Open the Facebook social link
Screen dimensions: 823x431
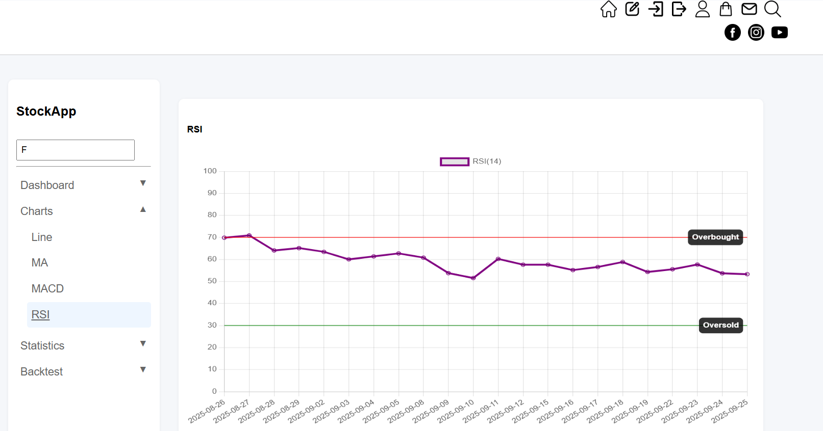(733, 33)
